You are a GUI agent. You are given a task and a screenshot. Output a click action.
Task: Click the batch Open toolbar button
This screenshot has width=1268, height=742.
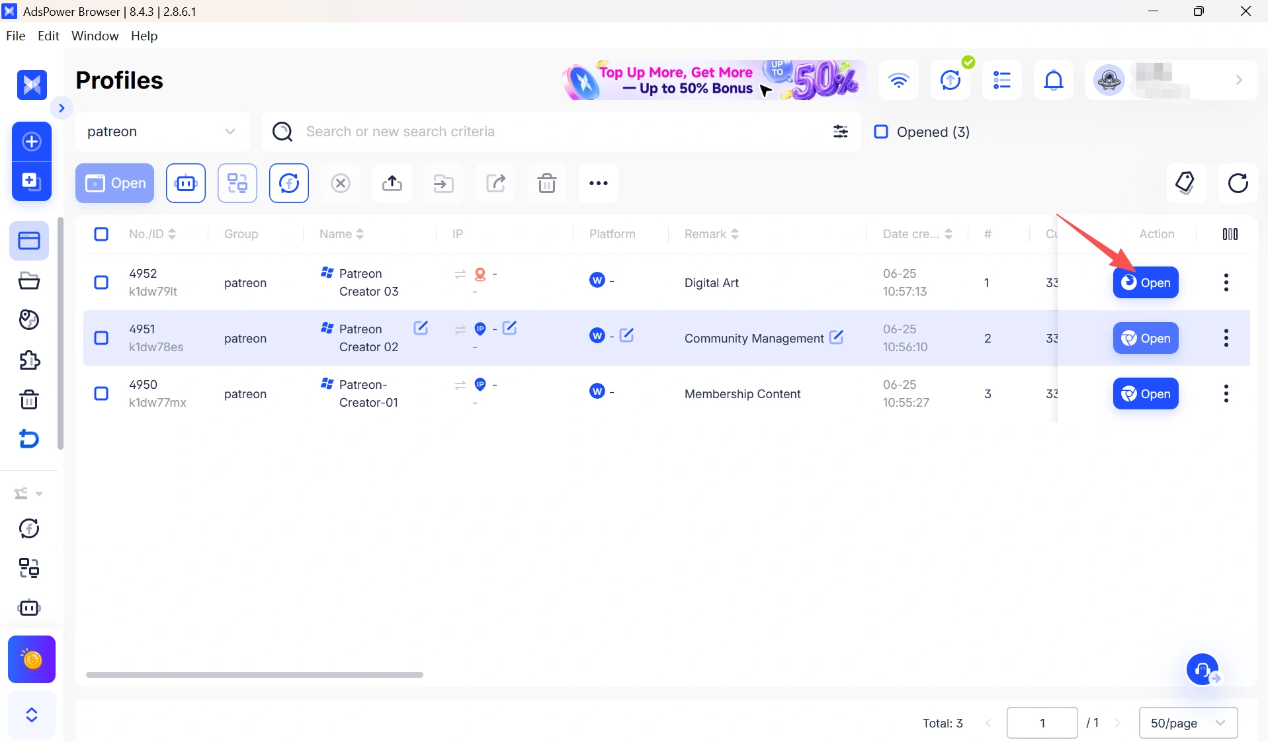pyautogui.click(x=115, y=183)
